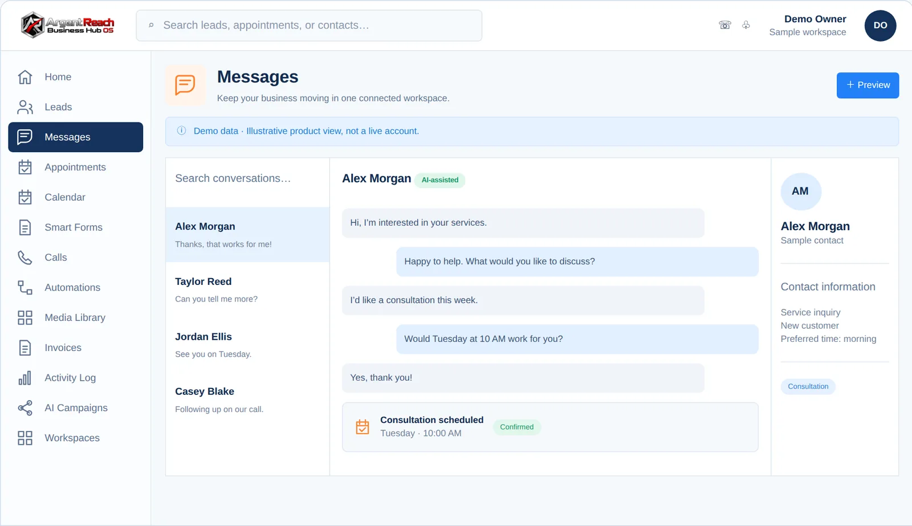The height and width of the screenshot is (526, 912).
Task: Click the orange Messages page header icon
Action: click(x=185, y=85)
